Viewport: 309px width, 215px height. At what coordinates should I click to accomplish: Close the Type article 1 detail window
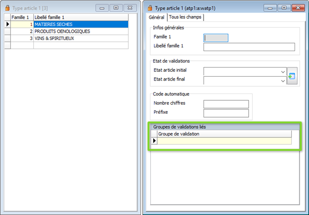(298, 8)
